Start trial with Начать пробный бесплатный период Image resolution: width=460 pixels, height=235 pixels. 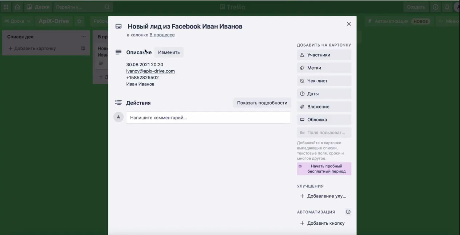point(324,169)
